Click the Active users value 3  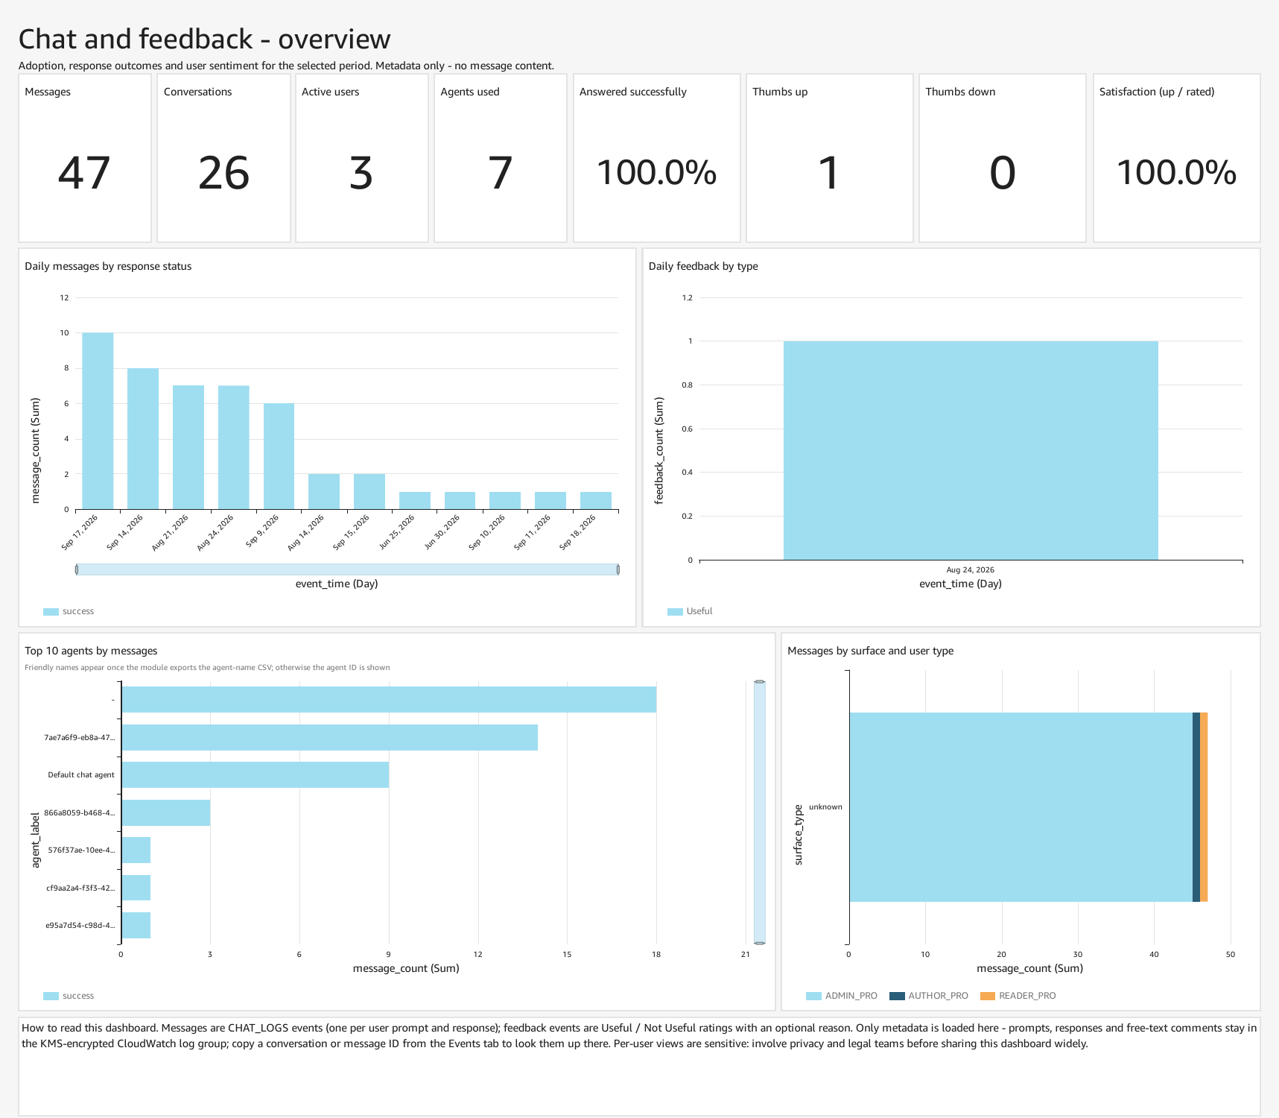[x=361, y=173]
